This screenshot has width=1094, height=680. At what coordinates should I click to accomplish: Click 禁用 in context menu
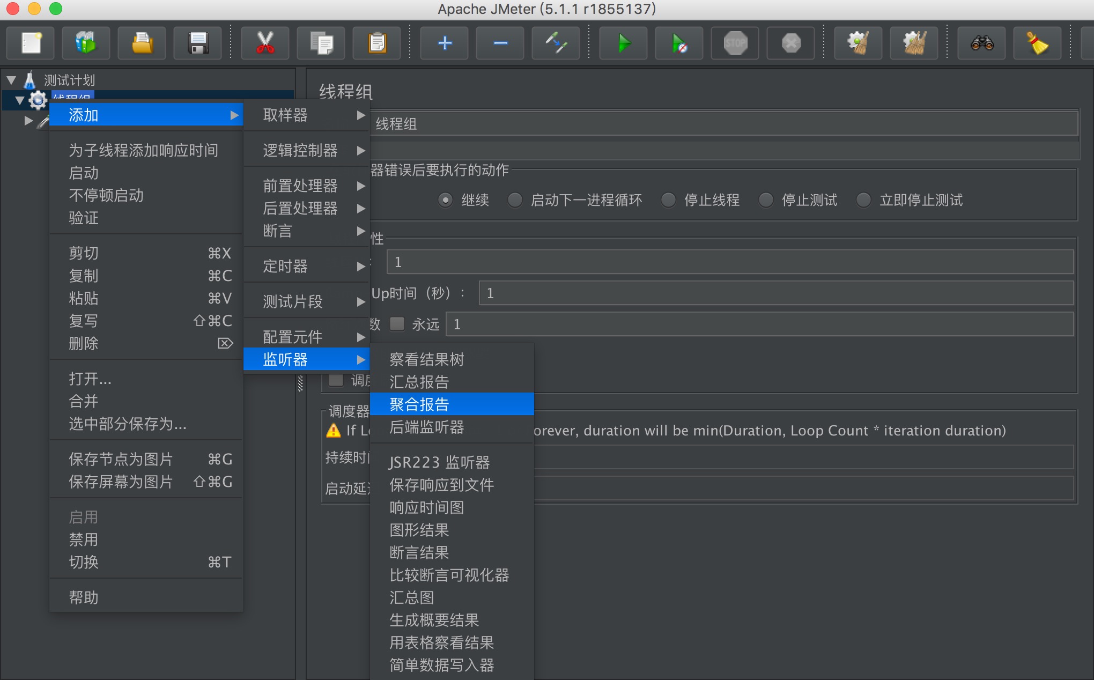coord(146,539)
